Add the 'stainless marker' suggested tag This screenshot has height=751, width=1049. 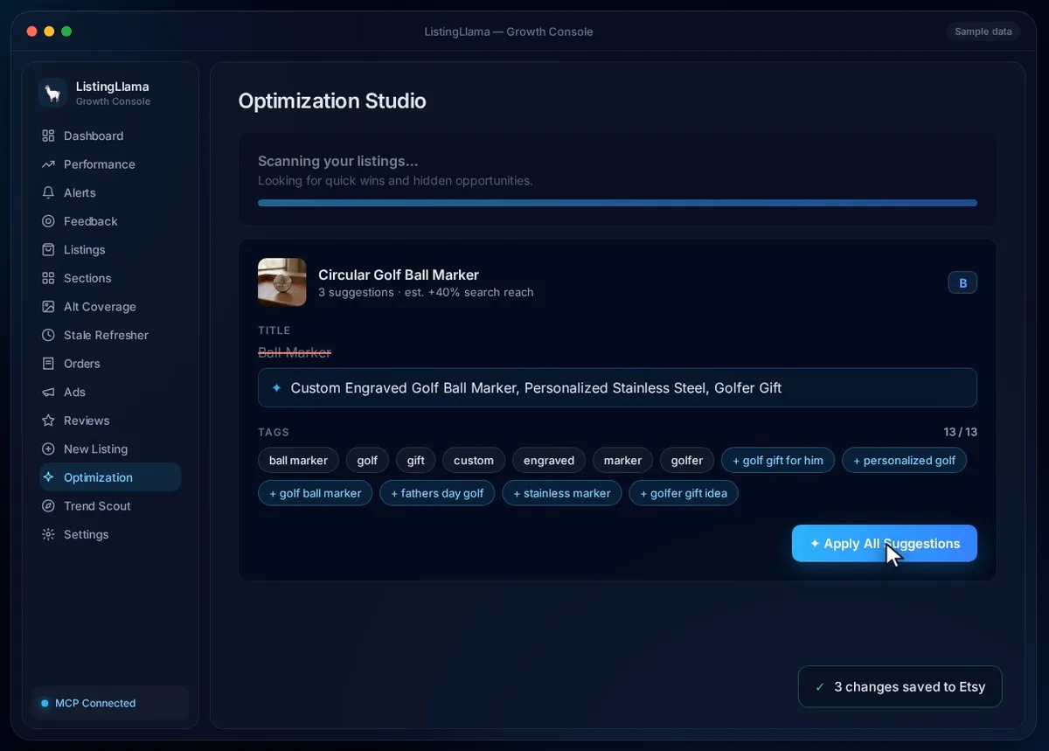click(x=562, y=493)
